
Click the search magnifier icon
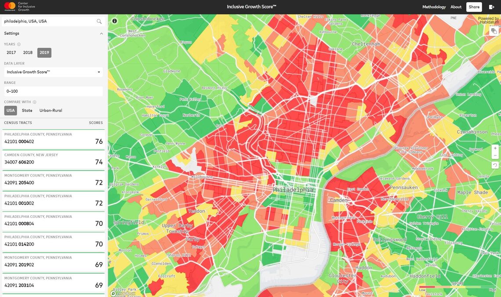tap(99, 21)
